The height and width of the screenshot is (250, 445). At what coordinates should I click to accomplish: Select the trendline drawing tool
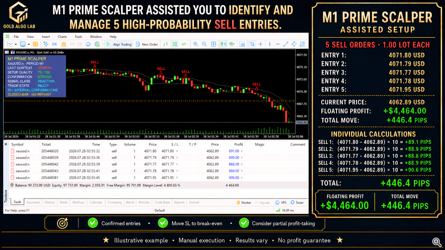tap(286, 44)
